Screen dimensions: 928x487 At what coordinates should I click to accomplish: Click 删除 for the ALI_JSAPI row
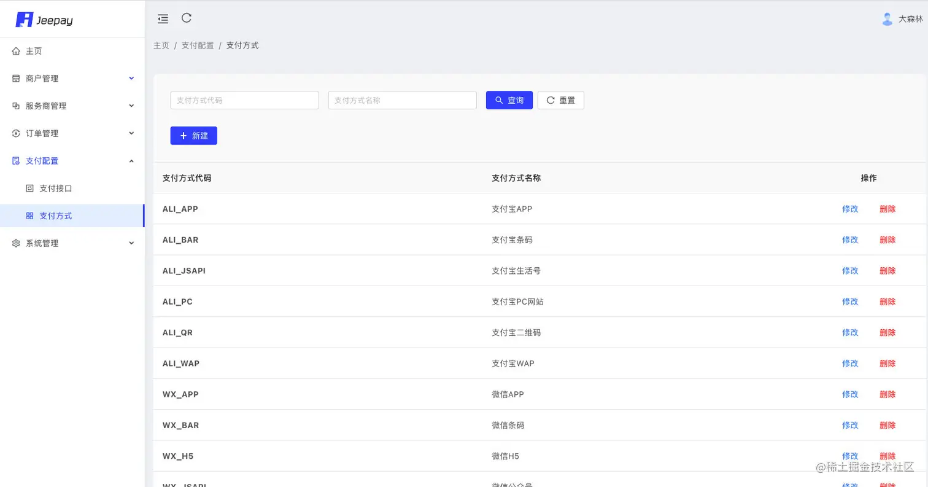pos(887,271)
